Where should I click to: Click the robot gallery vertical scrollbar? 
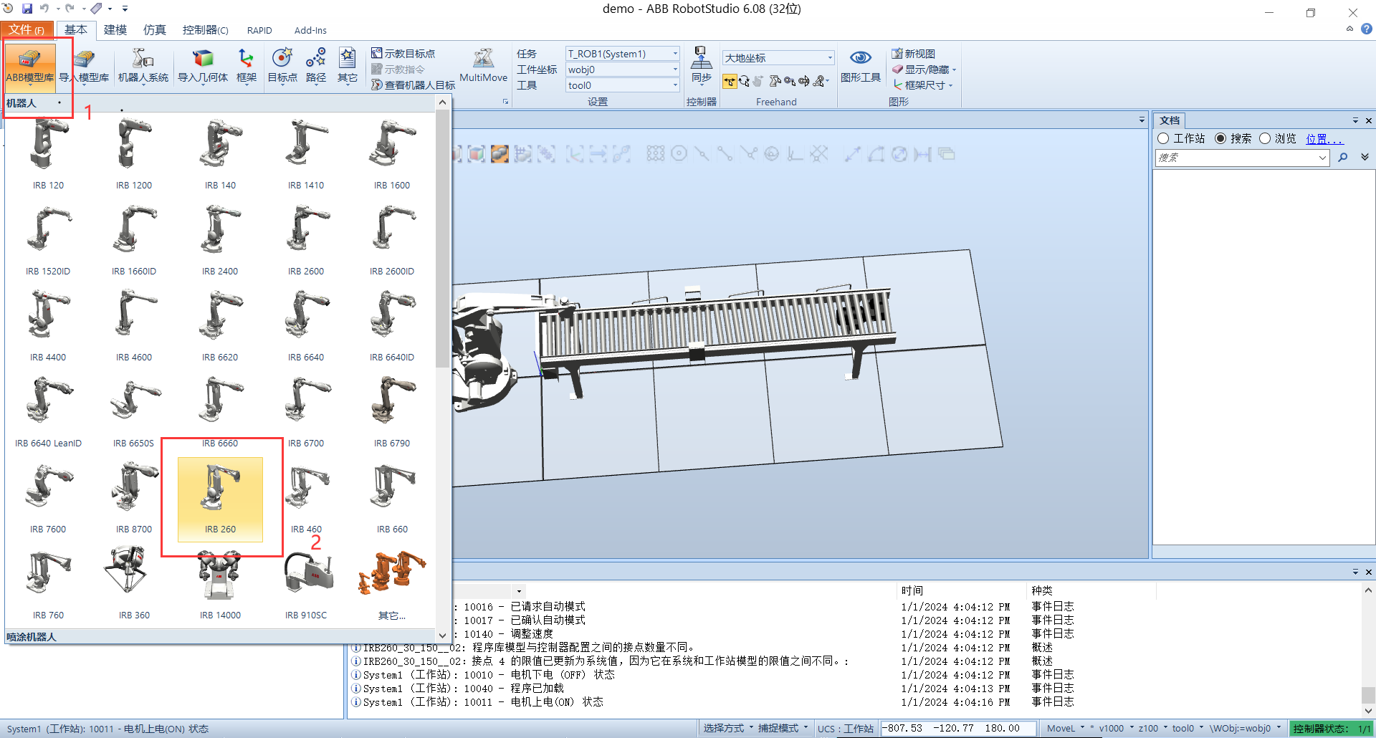(x=442, y=239)
